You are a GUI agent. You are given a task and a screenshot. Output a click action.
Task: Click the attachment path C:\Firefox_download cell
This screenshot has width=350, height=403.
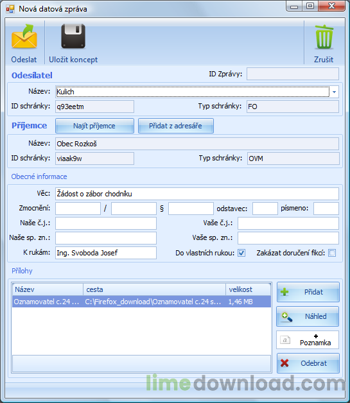(153, 302)
